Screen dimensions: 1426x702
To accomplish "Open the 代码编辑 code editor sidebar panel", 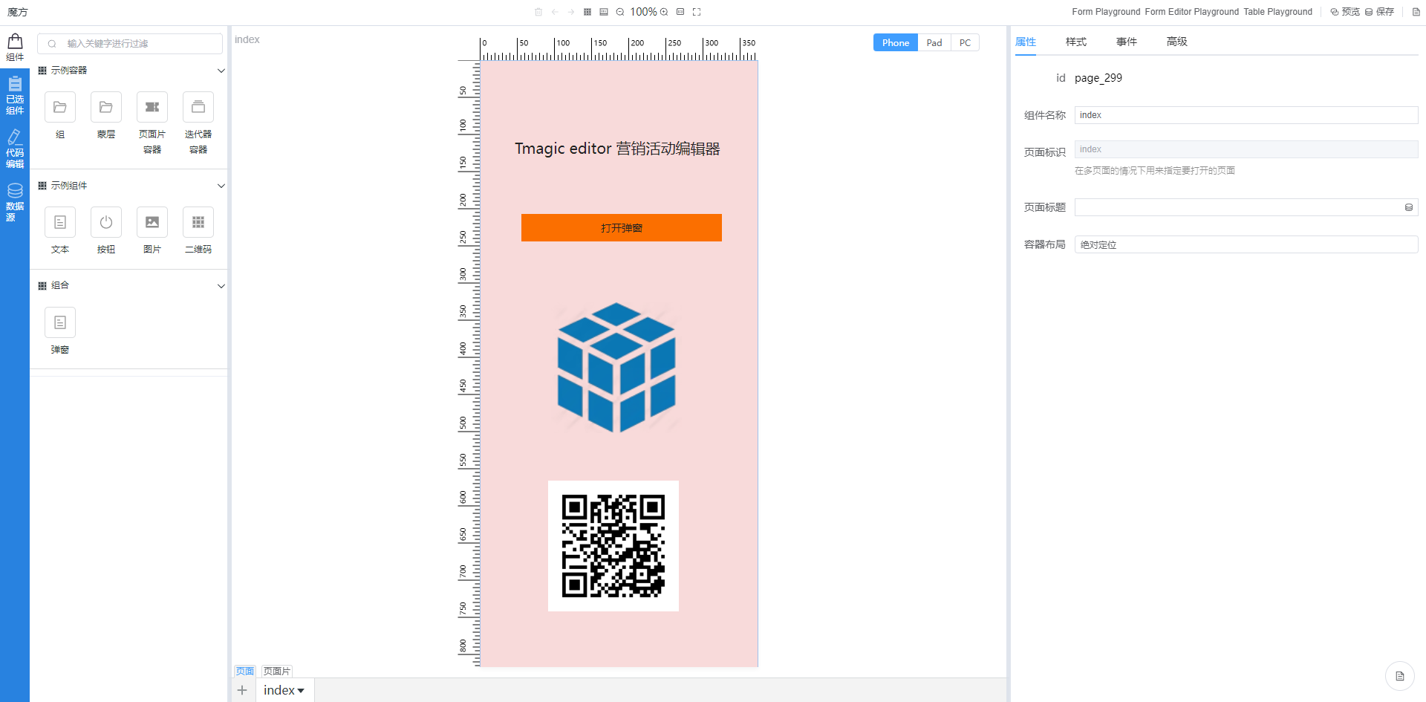I will [15, 149].
